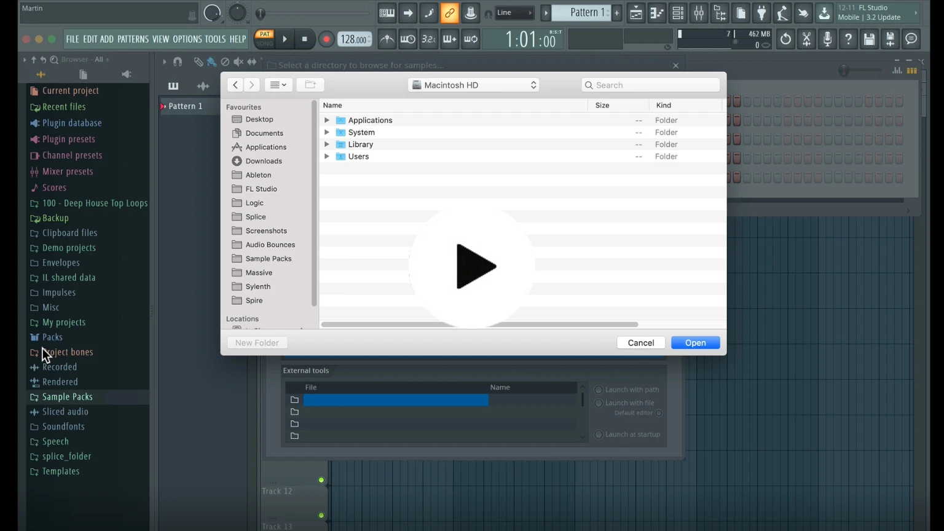Image resolution: width=944 pixels, height=531 pixels.
Task: Click the main pitch knob
Action: pyautogui.click(x=237, y=13)
